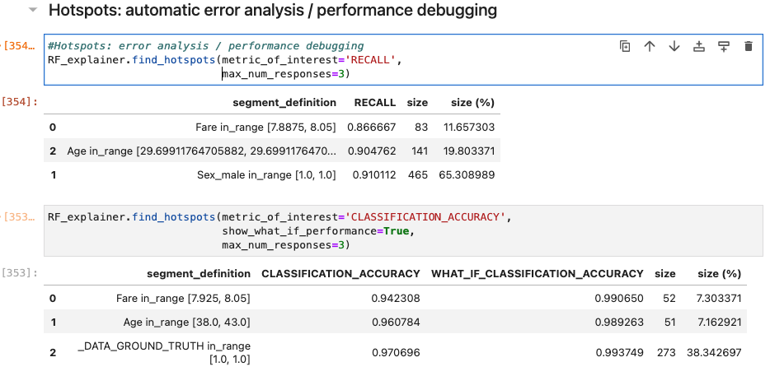Collapse the Hotspots section heading
The image size is (770, 376).
coord(33,10)
